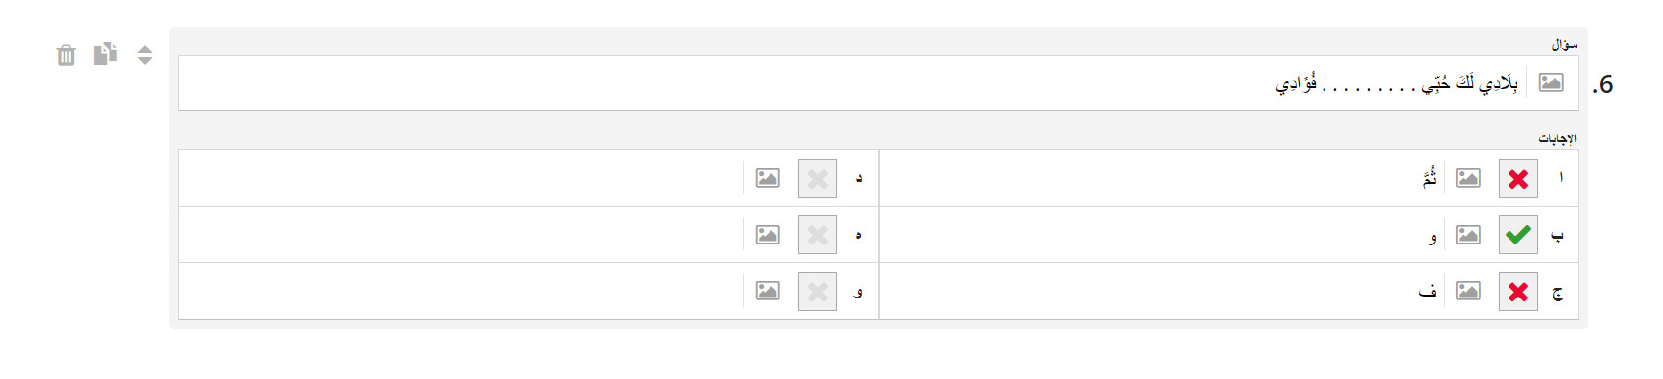The image size is (1663, 379).
Task: Insert image for answer د
Action: coord(768,178)
